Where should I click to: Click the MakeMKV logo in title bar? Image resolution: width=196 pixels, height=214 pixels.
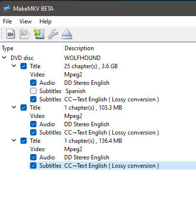[7, 8]
